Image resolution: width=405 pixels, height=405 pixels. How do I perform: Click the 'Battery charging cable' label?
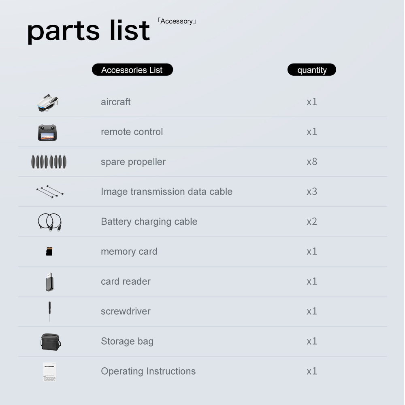click(149, 222)
